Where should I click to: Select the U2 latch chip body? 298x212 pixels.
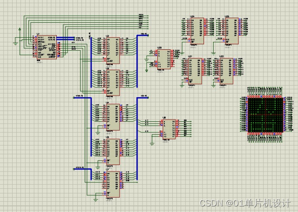pyautogui.click(x=113, y=51)
